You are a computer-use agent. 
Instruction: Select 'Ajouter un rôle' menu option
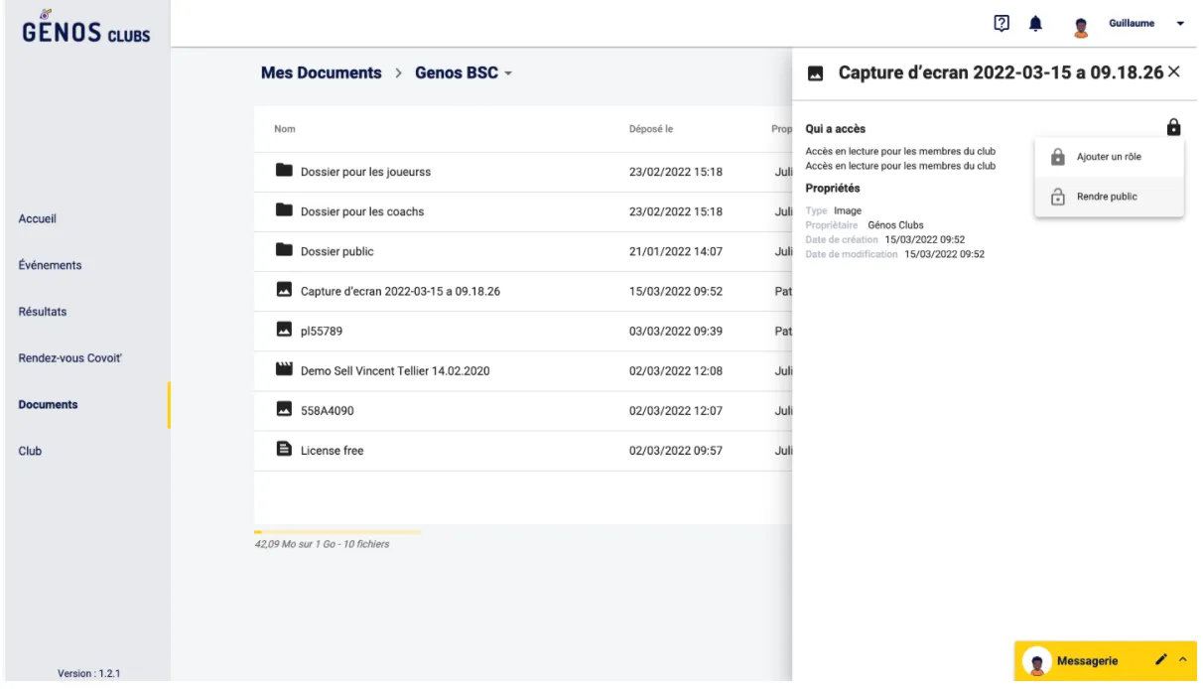click(1108, 157)
